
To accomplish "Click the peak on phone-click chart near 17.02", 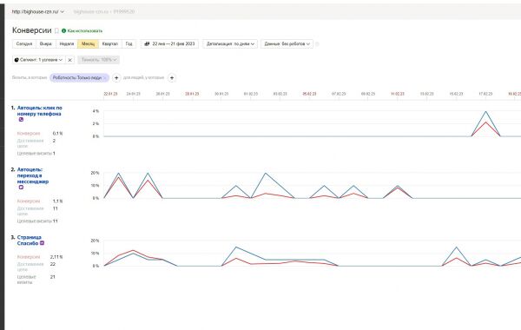I will 485,112.
